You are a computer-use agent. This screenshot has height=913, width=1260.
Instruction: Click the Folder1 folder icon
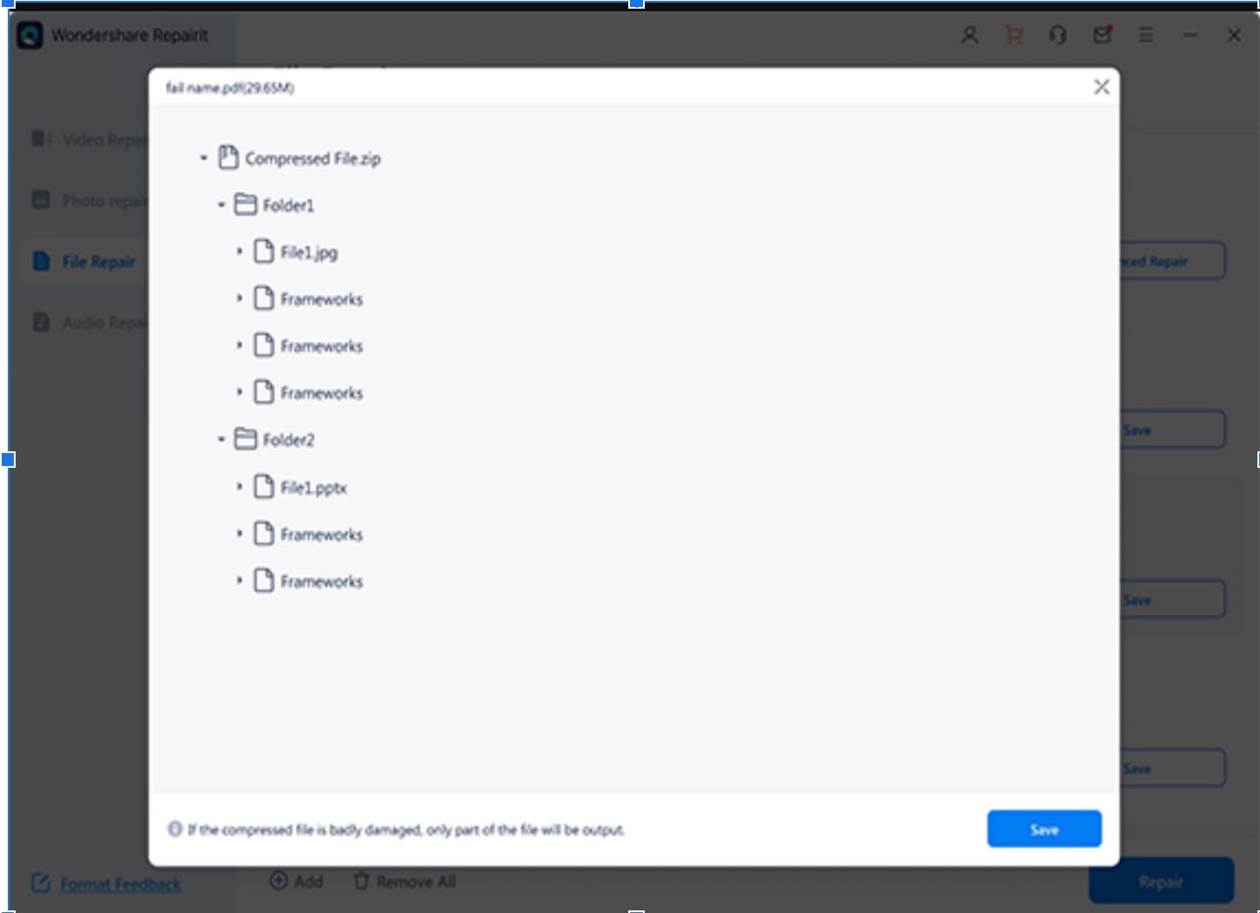(246, 205)
